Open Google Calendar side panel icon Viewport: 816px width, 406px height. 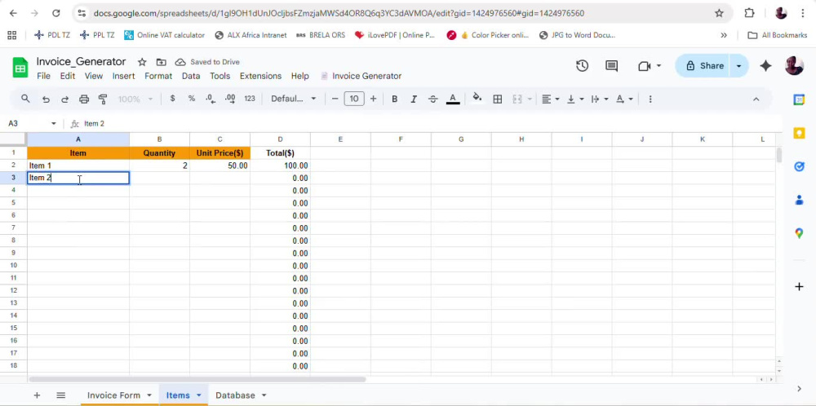point(799,99)
